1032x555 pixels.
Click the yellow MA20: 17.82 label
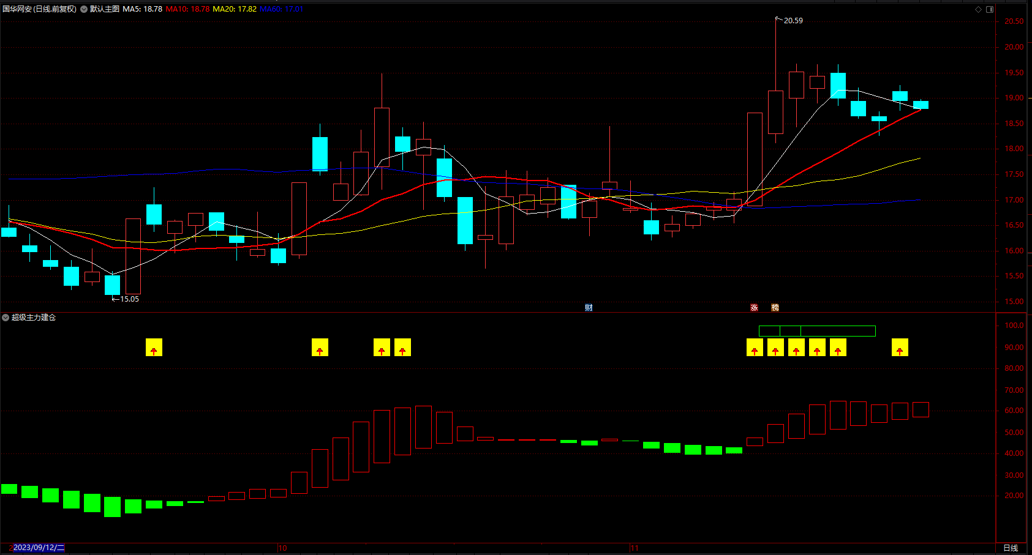pyautogui.click(x=235, y=9)
